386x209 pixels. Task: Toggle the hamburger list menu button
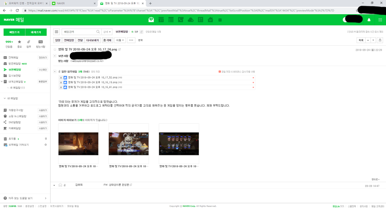[56, 32]
